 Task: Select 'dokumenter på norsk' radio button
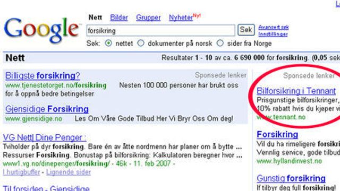click(141, 43)
